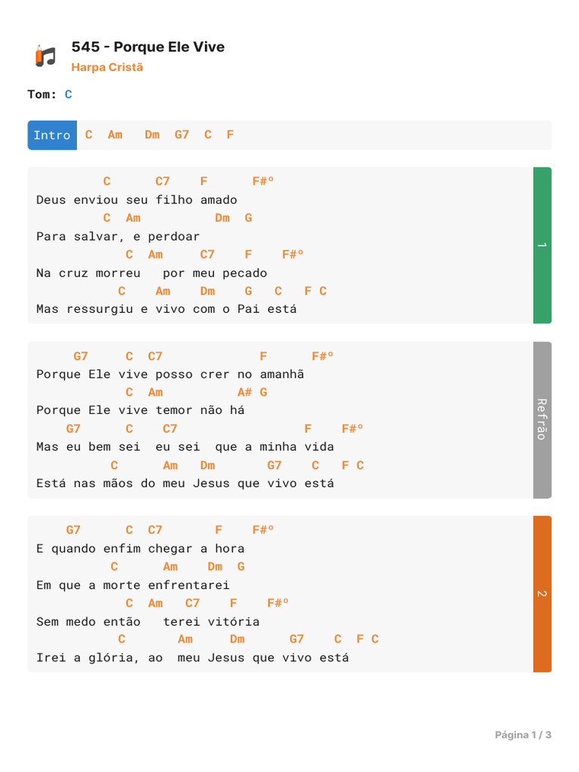Click the lyric line 'Deus enviou seu filho amado'
The height and width of the screenshot is (772, 579).
coord(136,200)
